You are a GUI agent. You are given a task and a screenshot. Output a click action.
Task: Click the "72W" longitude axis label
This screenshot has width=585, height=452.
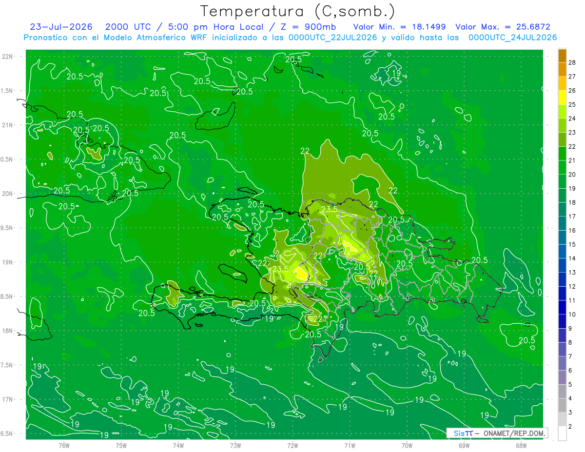(x=292, y=445)
